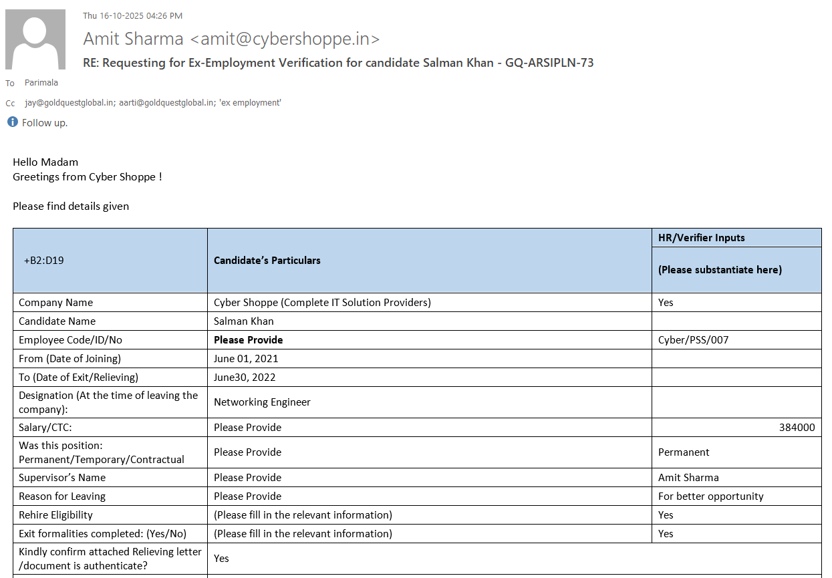Click the Permanent position type value
Screen dimensions: 832x578
[684, 452]
